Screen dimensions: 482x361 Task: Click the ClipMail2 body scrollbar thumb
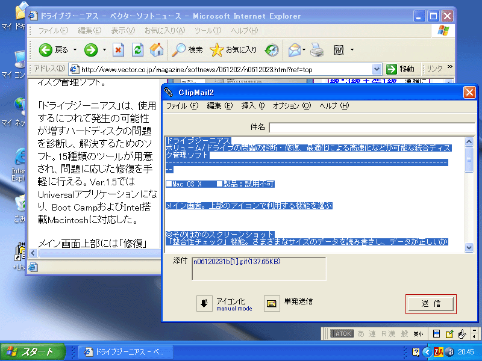pos(469,159)
